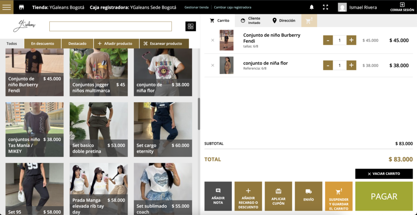Click the TOTAL $ 83.000 amount
Image resolution: width=417 pixels, height=215 pixels.
(401, 159)
